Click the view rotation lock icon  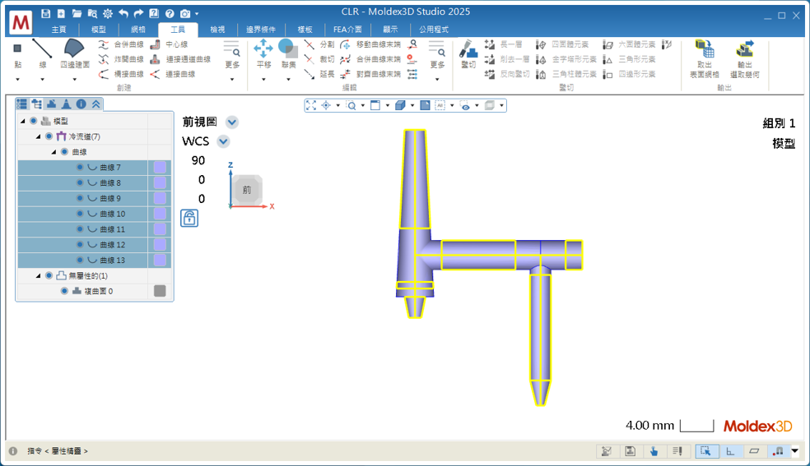(189, 218)
